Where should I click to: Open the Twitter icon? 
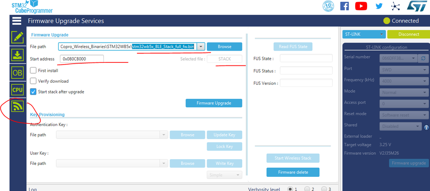pos(379,6)
